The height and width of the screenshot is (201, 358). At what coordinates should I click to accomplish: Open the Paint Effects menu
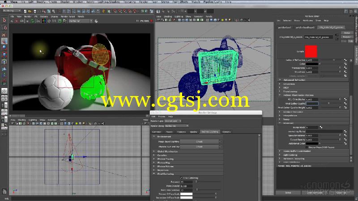tap(180, 2)
